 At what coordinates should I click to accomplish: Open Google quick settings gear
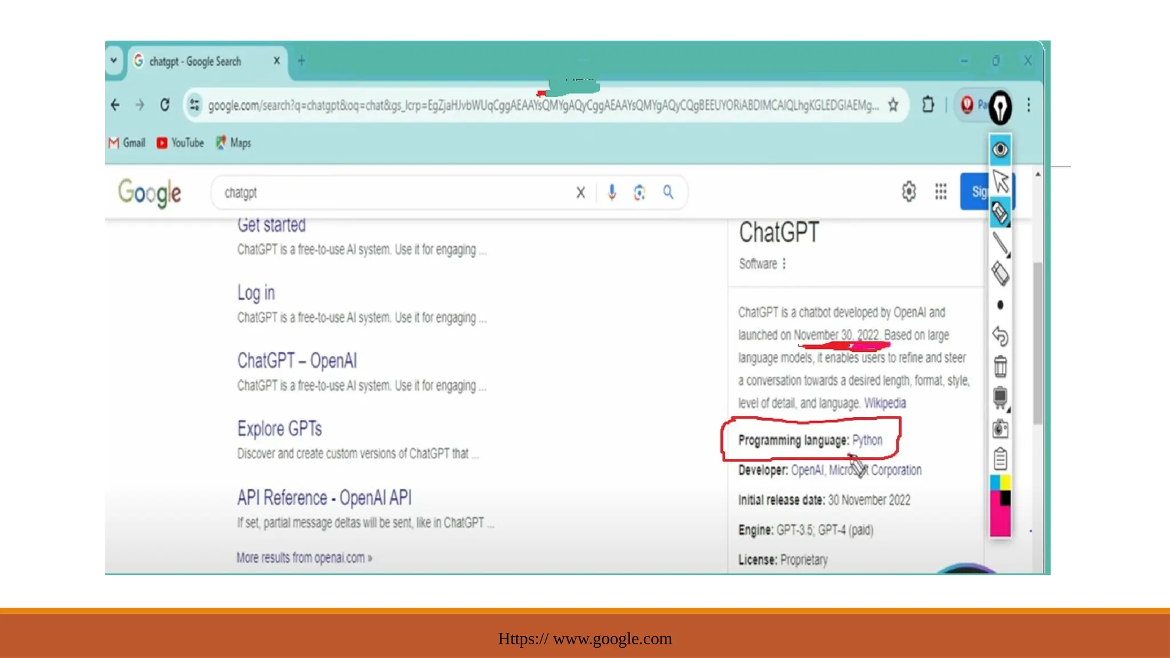[909, 192]
